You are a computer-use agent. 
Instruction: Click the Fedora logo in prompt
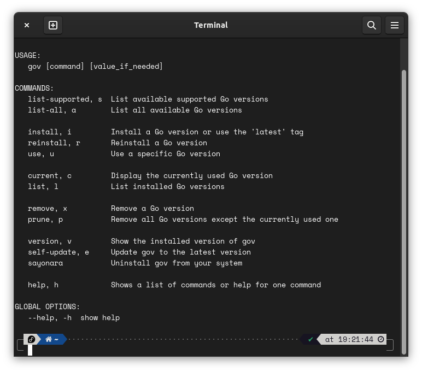(x=32, y=339)
